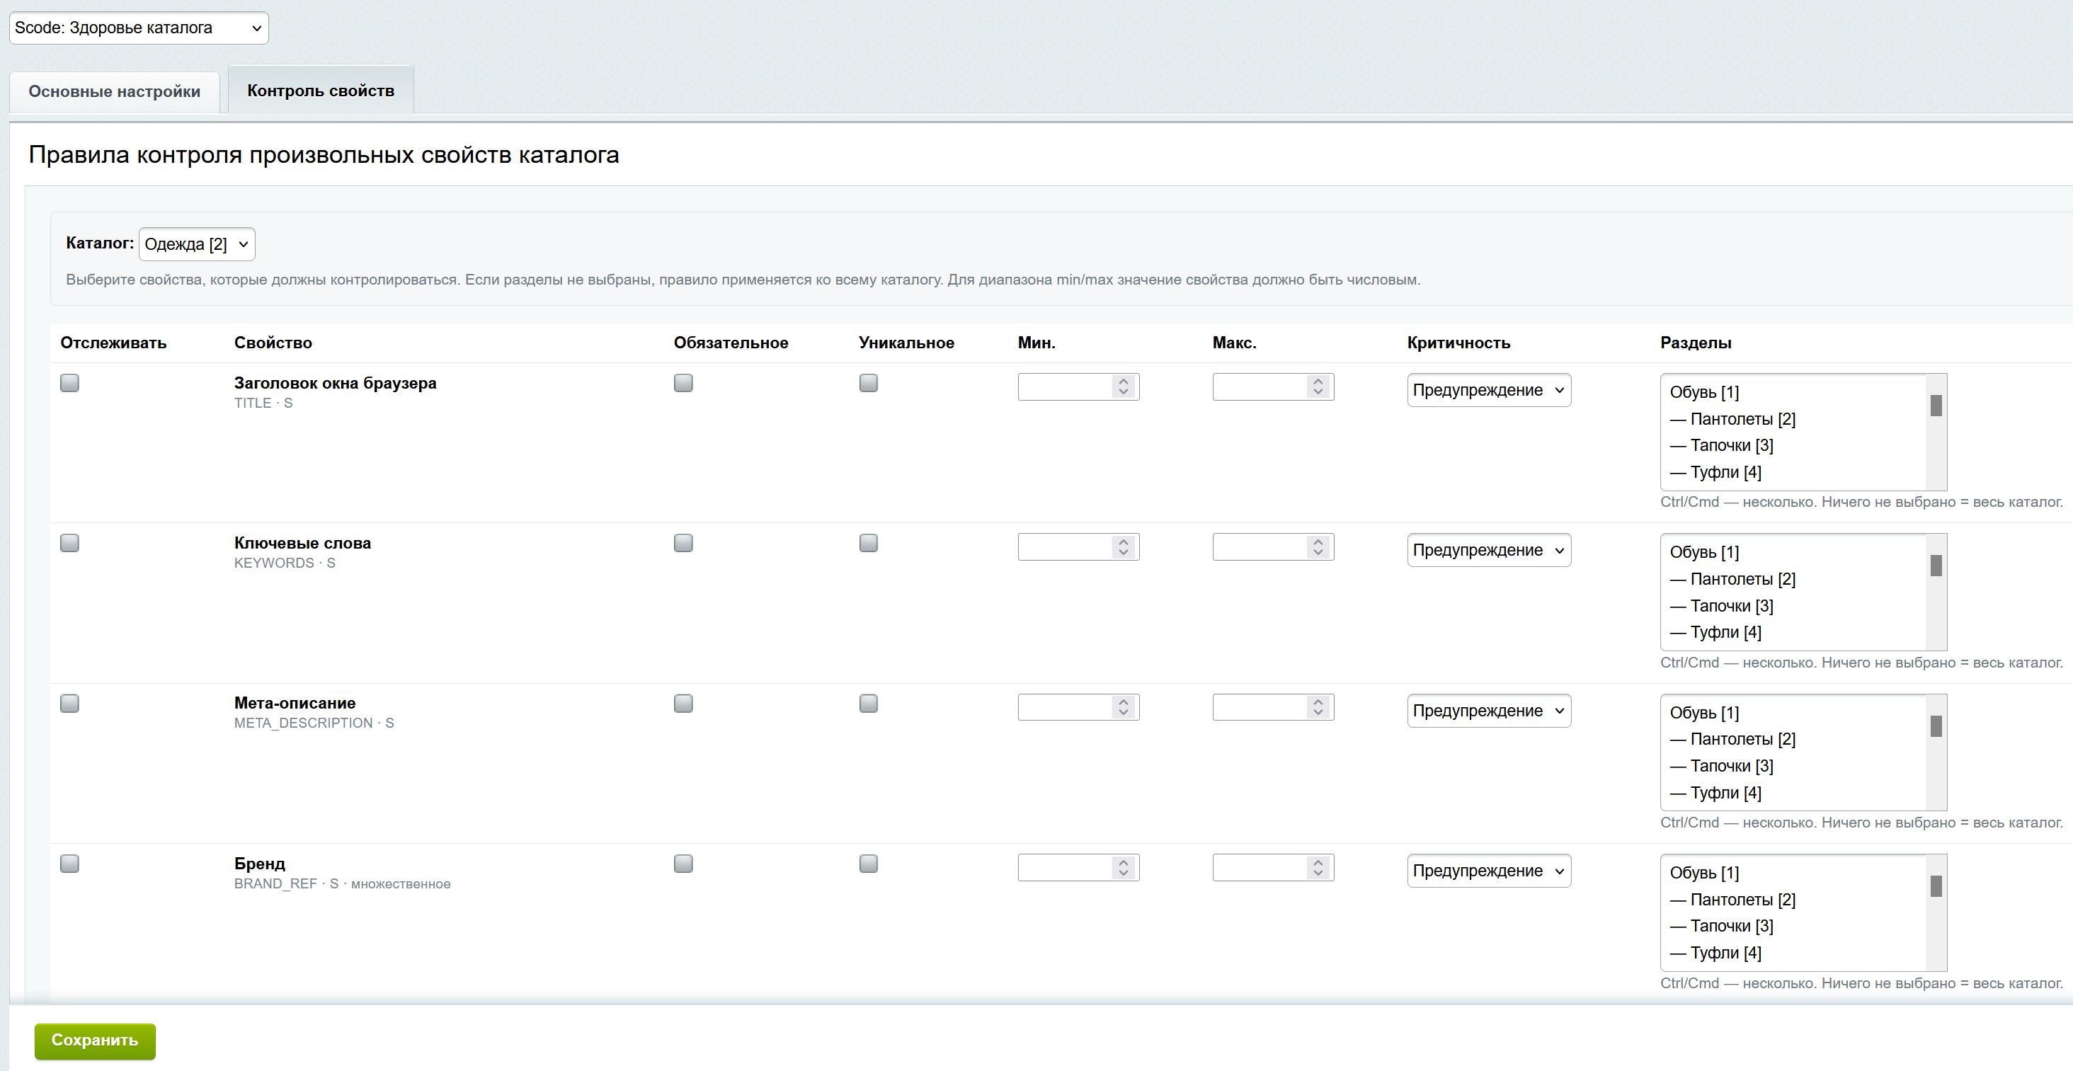Select Тапочки [3] in Мета-описание sections list

click(x=1794, y=766)
